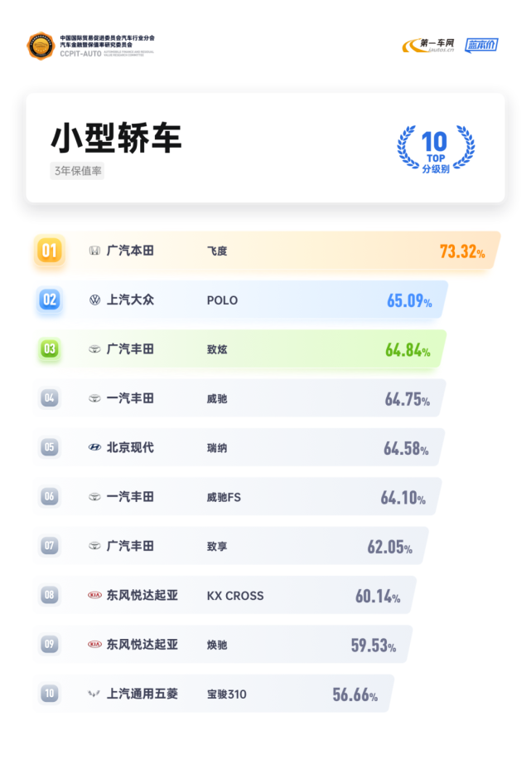Select the 威驰FS model entry
Viewport: 531px width, 770px height.
click(x=224, y=497)
